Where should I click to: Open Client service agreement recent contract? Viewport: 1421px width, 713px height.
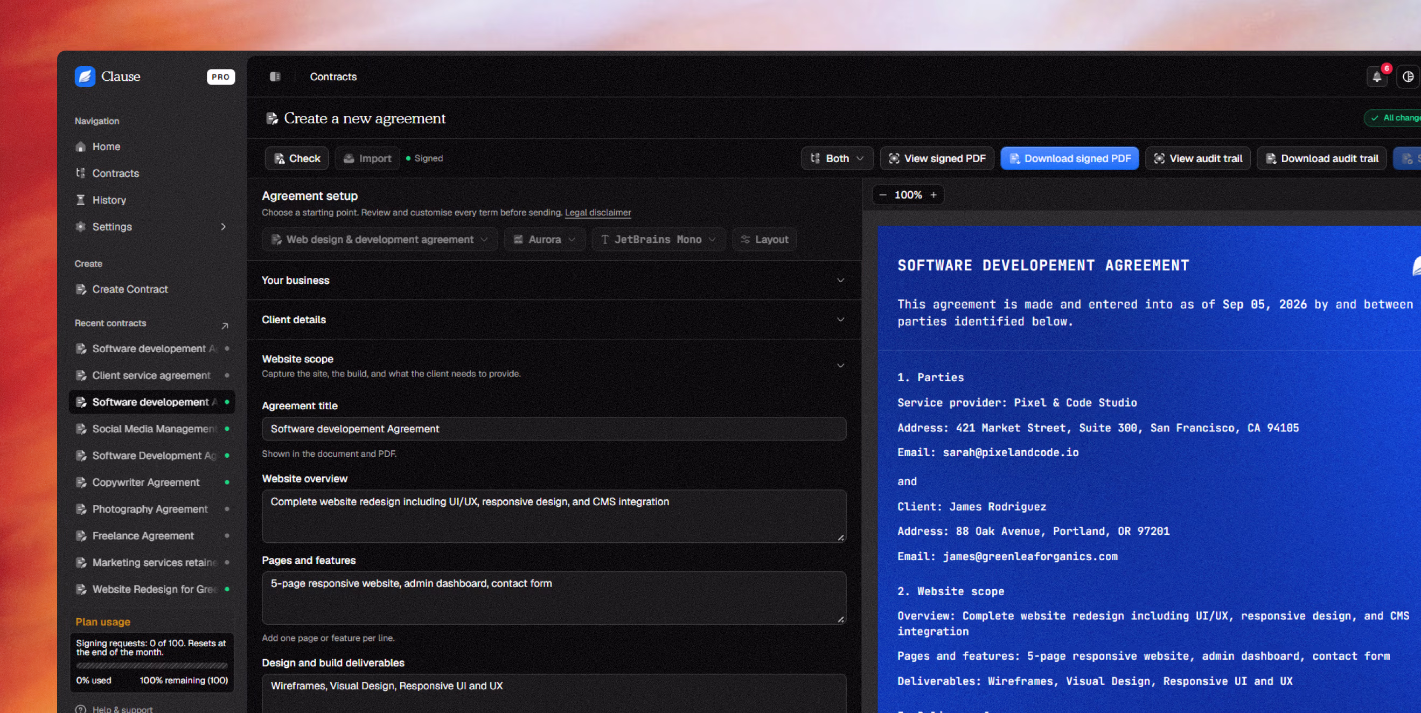pos(152,375)
